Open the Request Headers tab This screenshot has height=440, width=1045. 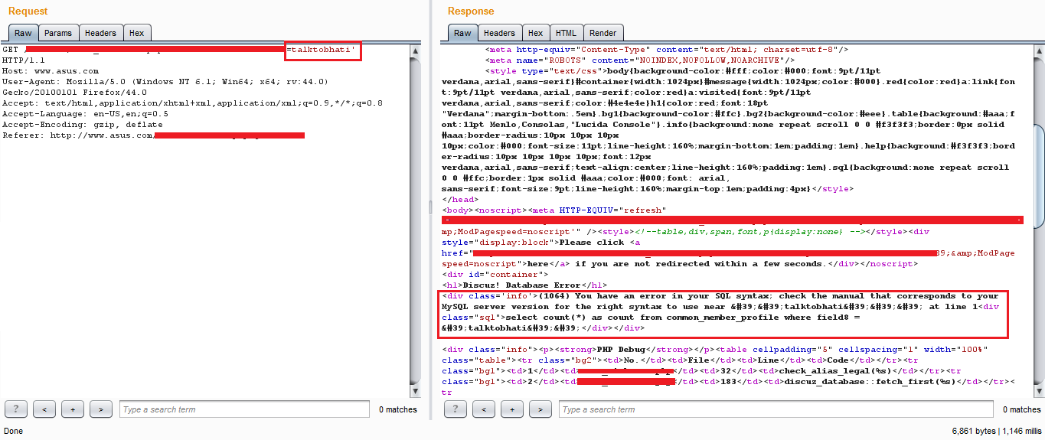101,33
